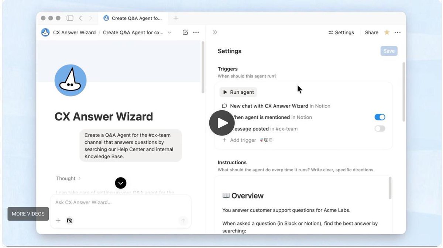Image resolution: width=443 pixels, height=248 pixels.
Task: Click the Triggers section heading
Action: tap(228, 69)
